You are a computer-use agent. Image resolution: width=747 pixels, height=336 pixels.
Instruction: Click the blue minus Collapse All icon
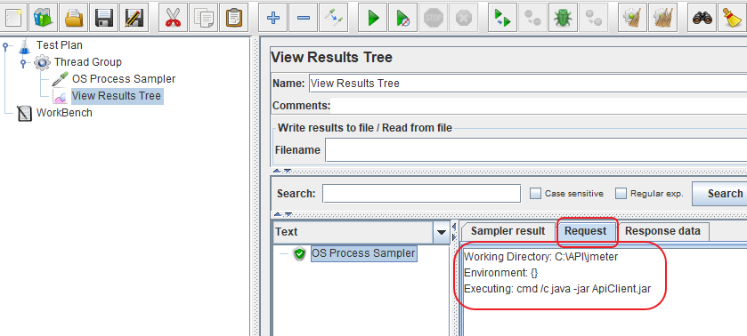pos(304,18)
